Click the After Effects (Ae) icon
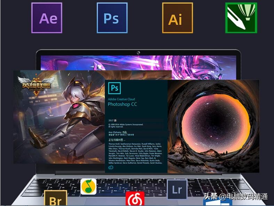This screenshot has height=206, width=274. tap(47, 18)
